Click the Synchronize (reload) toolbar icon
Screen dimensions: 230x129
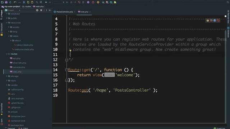(10, 2)
